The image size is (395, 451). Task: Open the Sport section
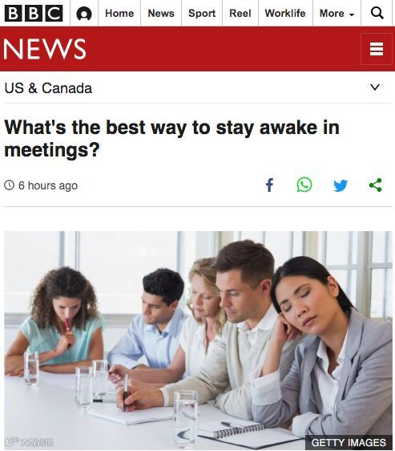pyautogui.click(x=202, y=13)
